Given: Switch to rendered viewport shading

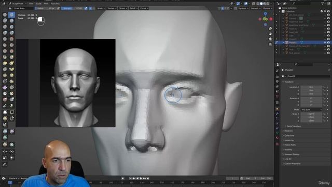Looking at the screenshot, I should point(268,4).
